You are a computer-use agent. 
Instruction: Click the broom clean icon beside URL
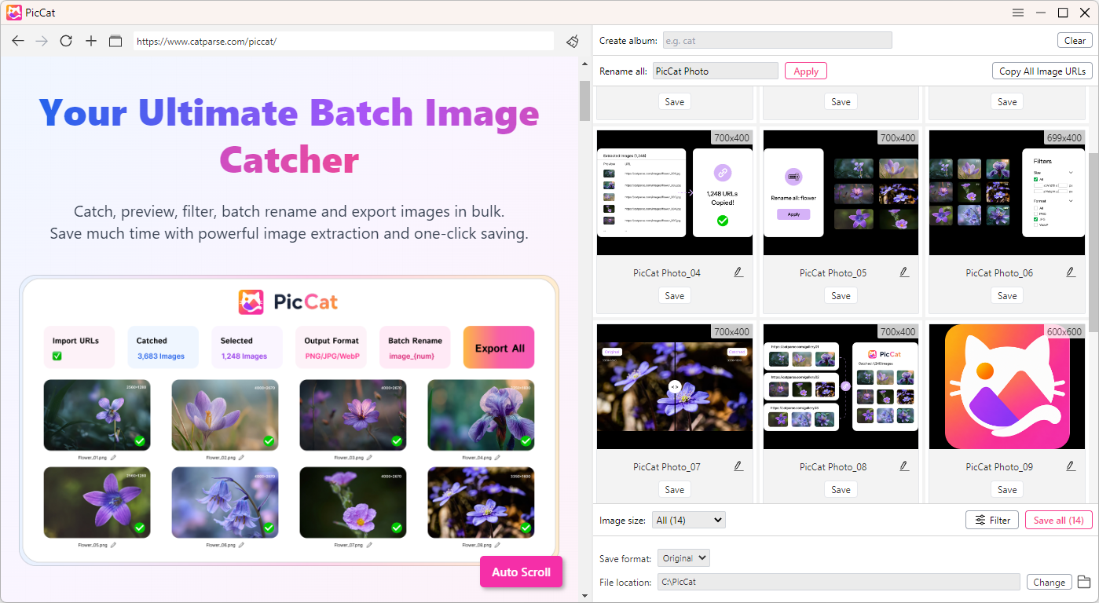click(x=573, y=41)
